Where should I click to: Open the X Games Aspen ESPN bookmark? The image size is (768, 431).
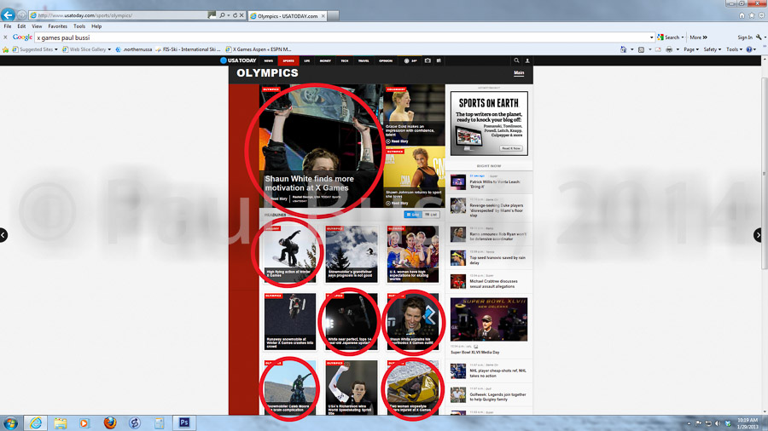[x=258, y=49]
